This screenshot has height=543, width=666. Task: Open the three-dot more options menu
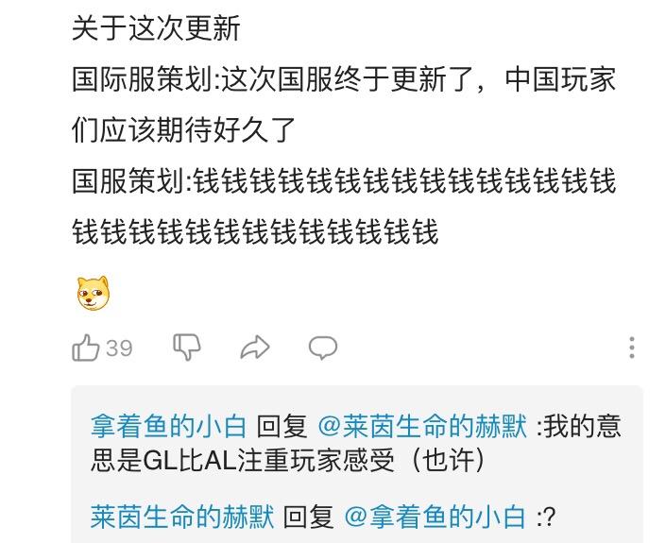click(632, 348)
